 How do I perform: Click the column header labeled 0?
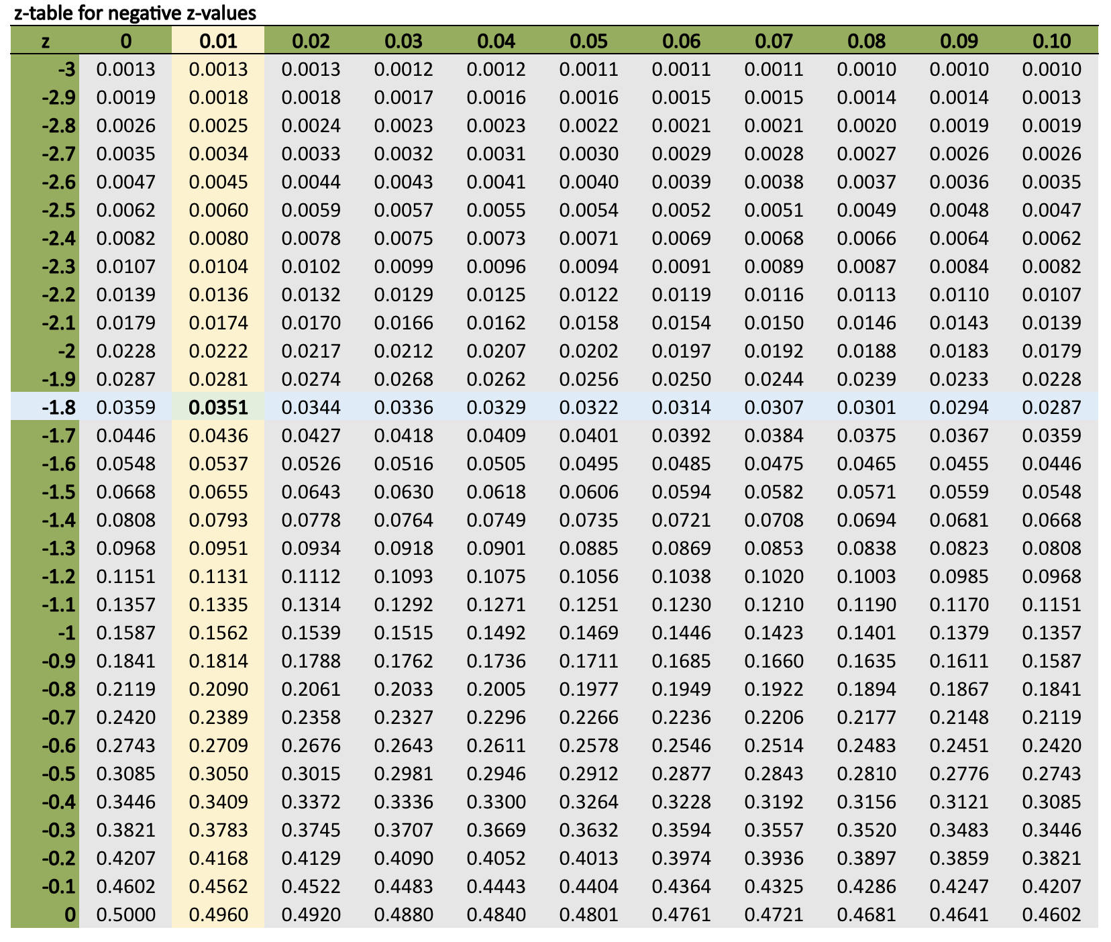coord(125,41)
